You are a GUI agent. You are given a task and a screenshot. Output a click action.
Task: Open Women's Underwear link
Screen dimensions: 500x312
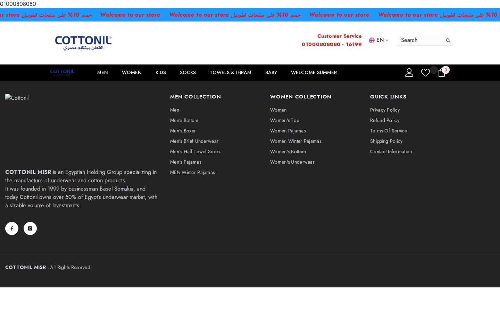click(292, 162)
